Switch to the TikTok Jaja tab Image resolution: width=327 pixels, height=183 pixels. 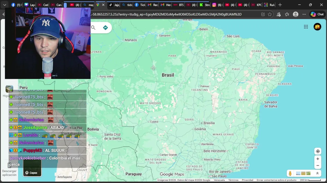point(114,5)
